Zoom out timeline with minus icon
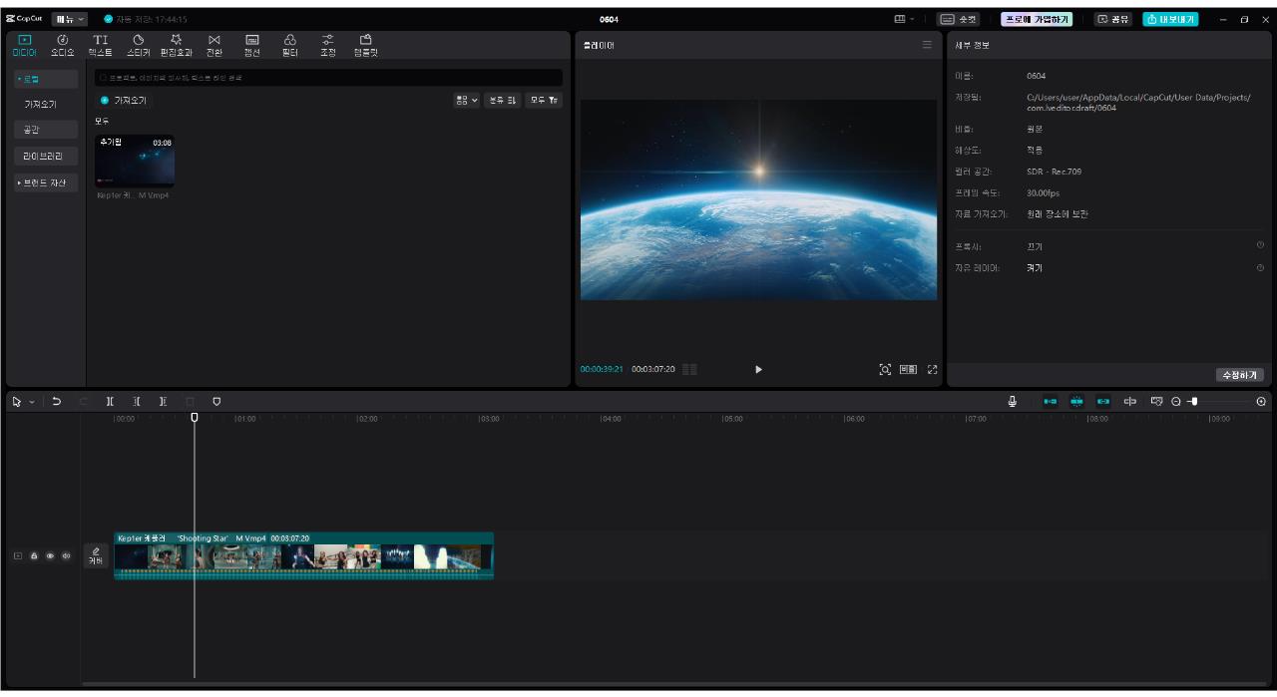 pos(1176,402)
